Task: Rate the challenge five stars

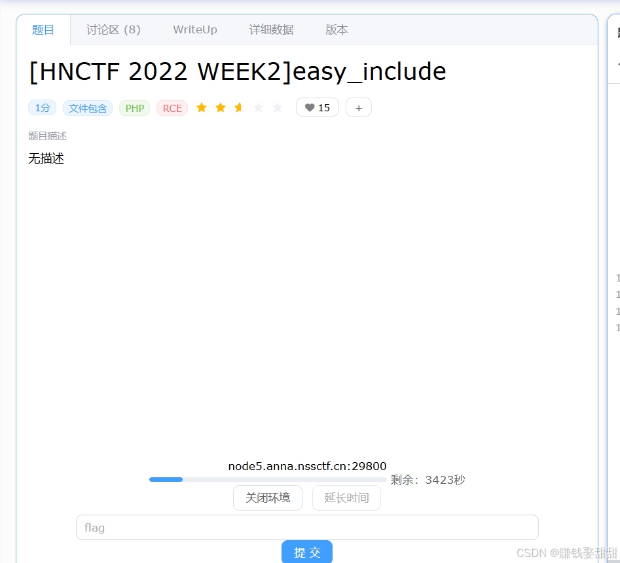Action: click(x=278, y=107)
